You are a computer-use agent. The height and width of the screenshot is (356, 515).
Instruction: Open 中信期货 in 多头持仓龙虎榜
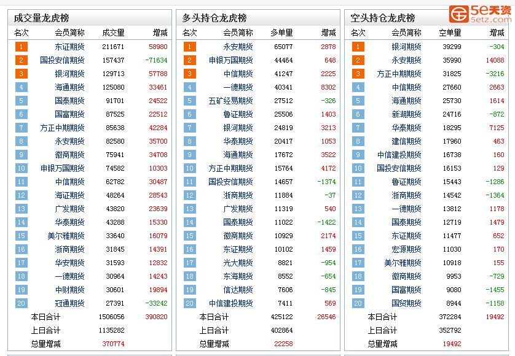(x=238, y=74)
